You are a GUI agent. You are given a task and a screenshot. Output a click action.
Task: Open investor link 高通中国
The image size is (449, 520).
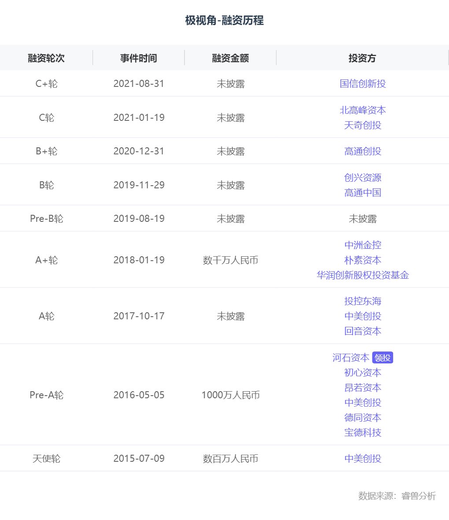click(363, 192)
